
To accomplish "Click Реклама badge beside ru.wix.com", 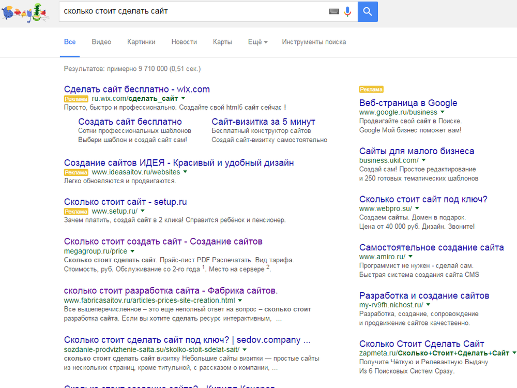I will tap(76, 99).
